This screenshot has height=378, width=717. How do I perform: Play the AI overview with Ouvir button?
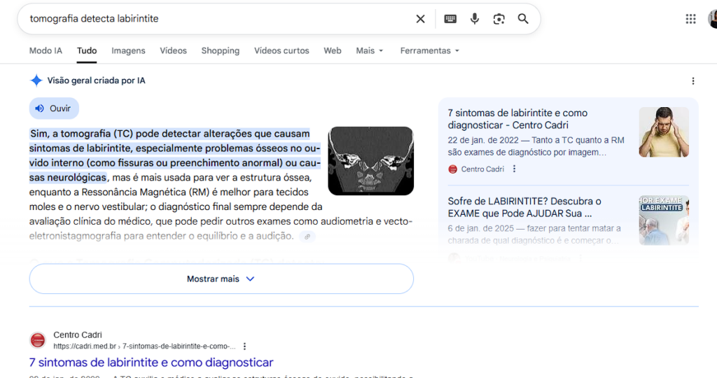pyautogui.click(x=54, y=108)
